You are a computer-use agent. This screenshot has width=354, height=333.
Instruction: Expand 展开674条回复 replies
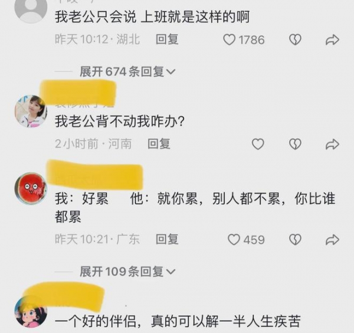pos(127,72)
